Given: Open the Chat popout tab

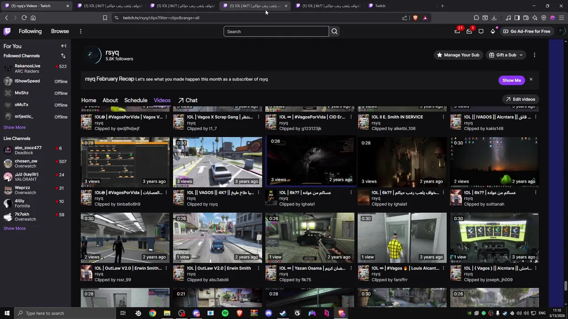Looking at the screenshot, I should tap(188, 100).
